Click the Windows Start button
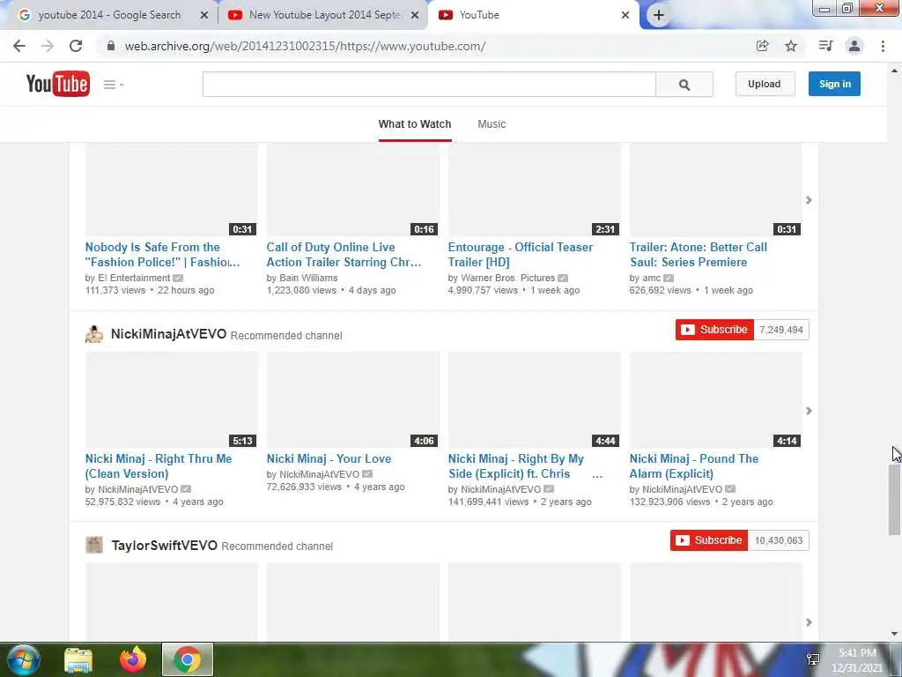Image resolution: width=902 pixels, height=677 pixels. point(23,659)
